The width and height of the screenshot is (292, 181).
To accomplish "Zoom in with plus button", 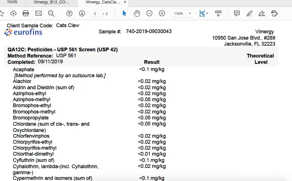I will [x=162, y=13].
